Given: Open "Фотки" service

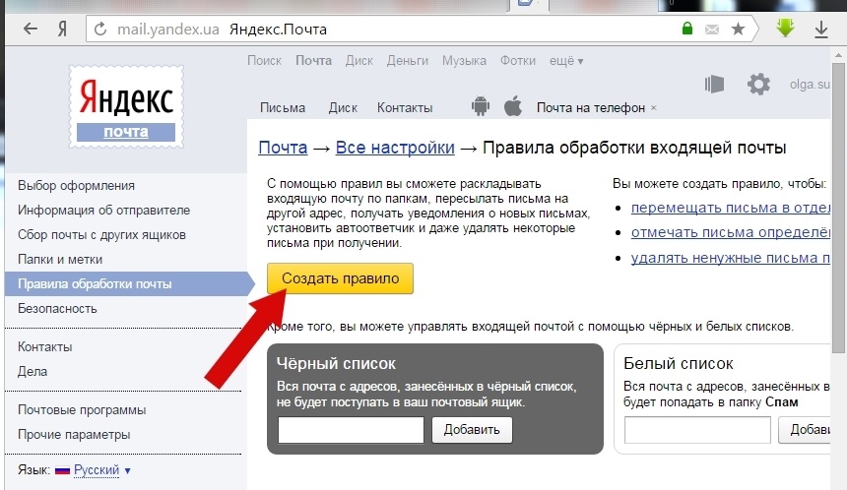Looking at the screenshot, I should [517, 60].
